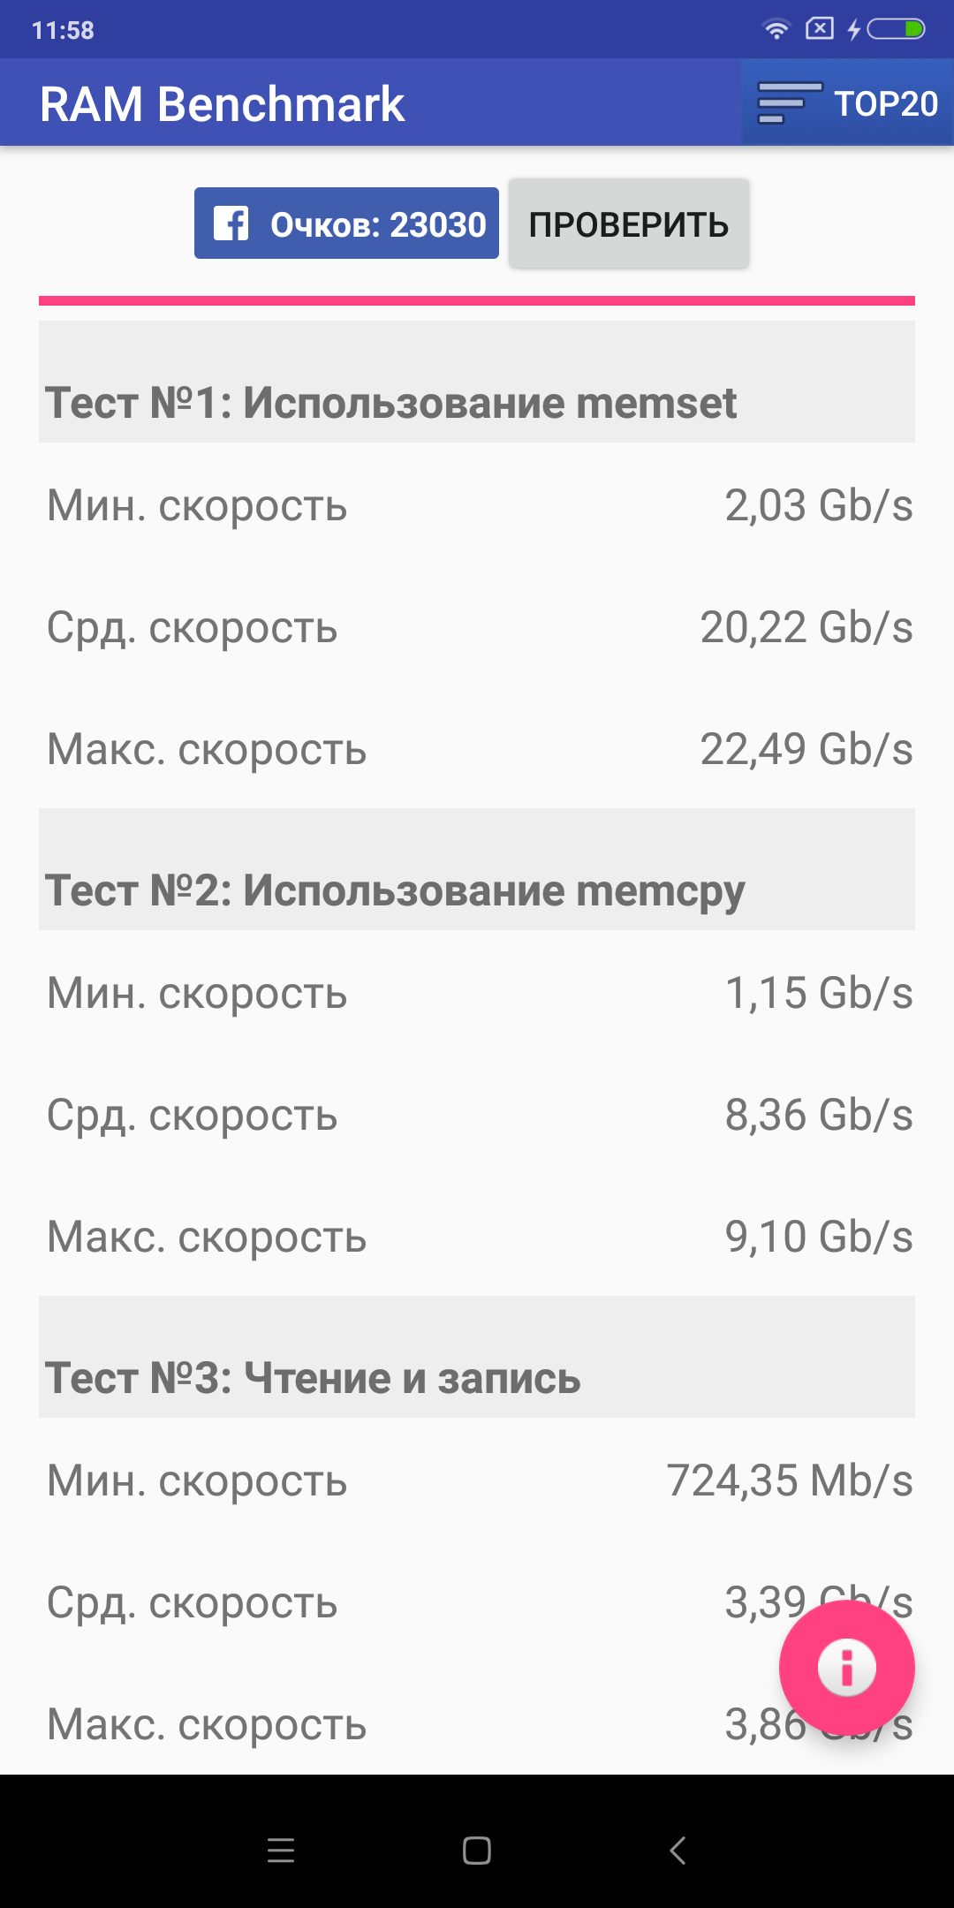This screenshot has height=1908, width=954.
Task: Open the recent apps menu icon
Action: point(281,1850)
